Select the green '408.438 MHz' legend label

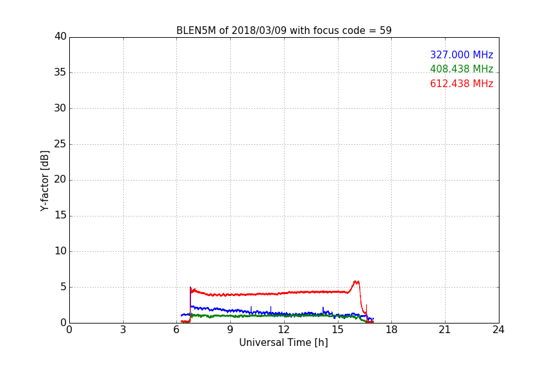(462, 69)
